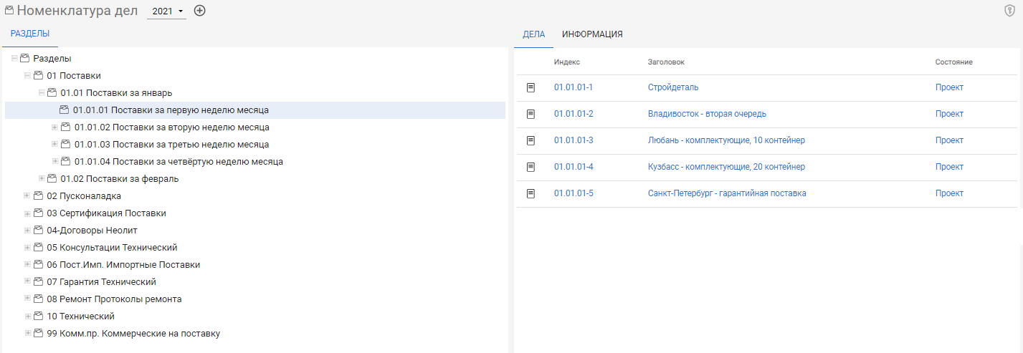Select the ДЕЛА tab
The image size is (1023, 353).
(x=533, y=34)
